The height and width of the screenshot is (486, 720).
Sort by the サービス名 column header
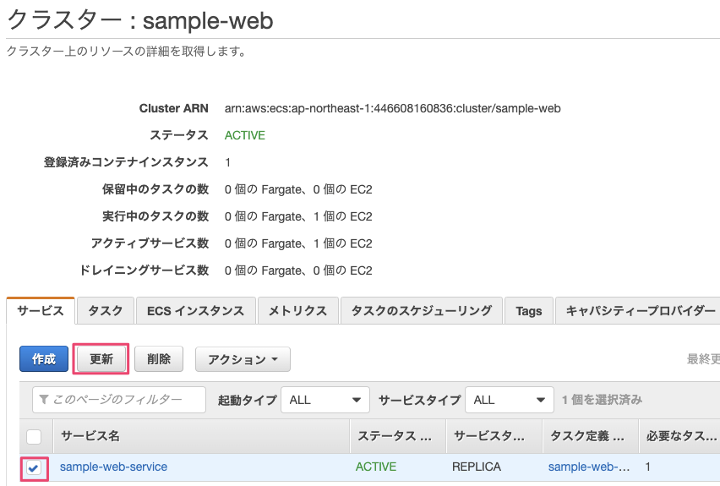(x=90, y=437)
